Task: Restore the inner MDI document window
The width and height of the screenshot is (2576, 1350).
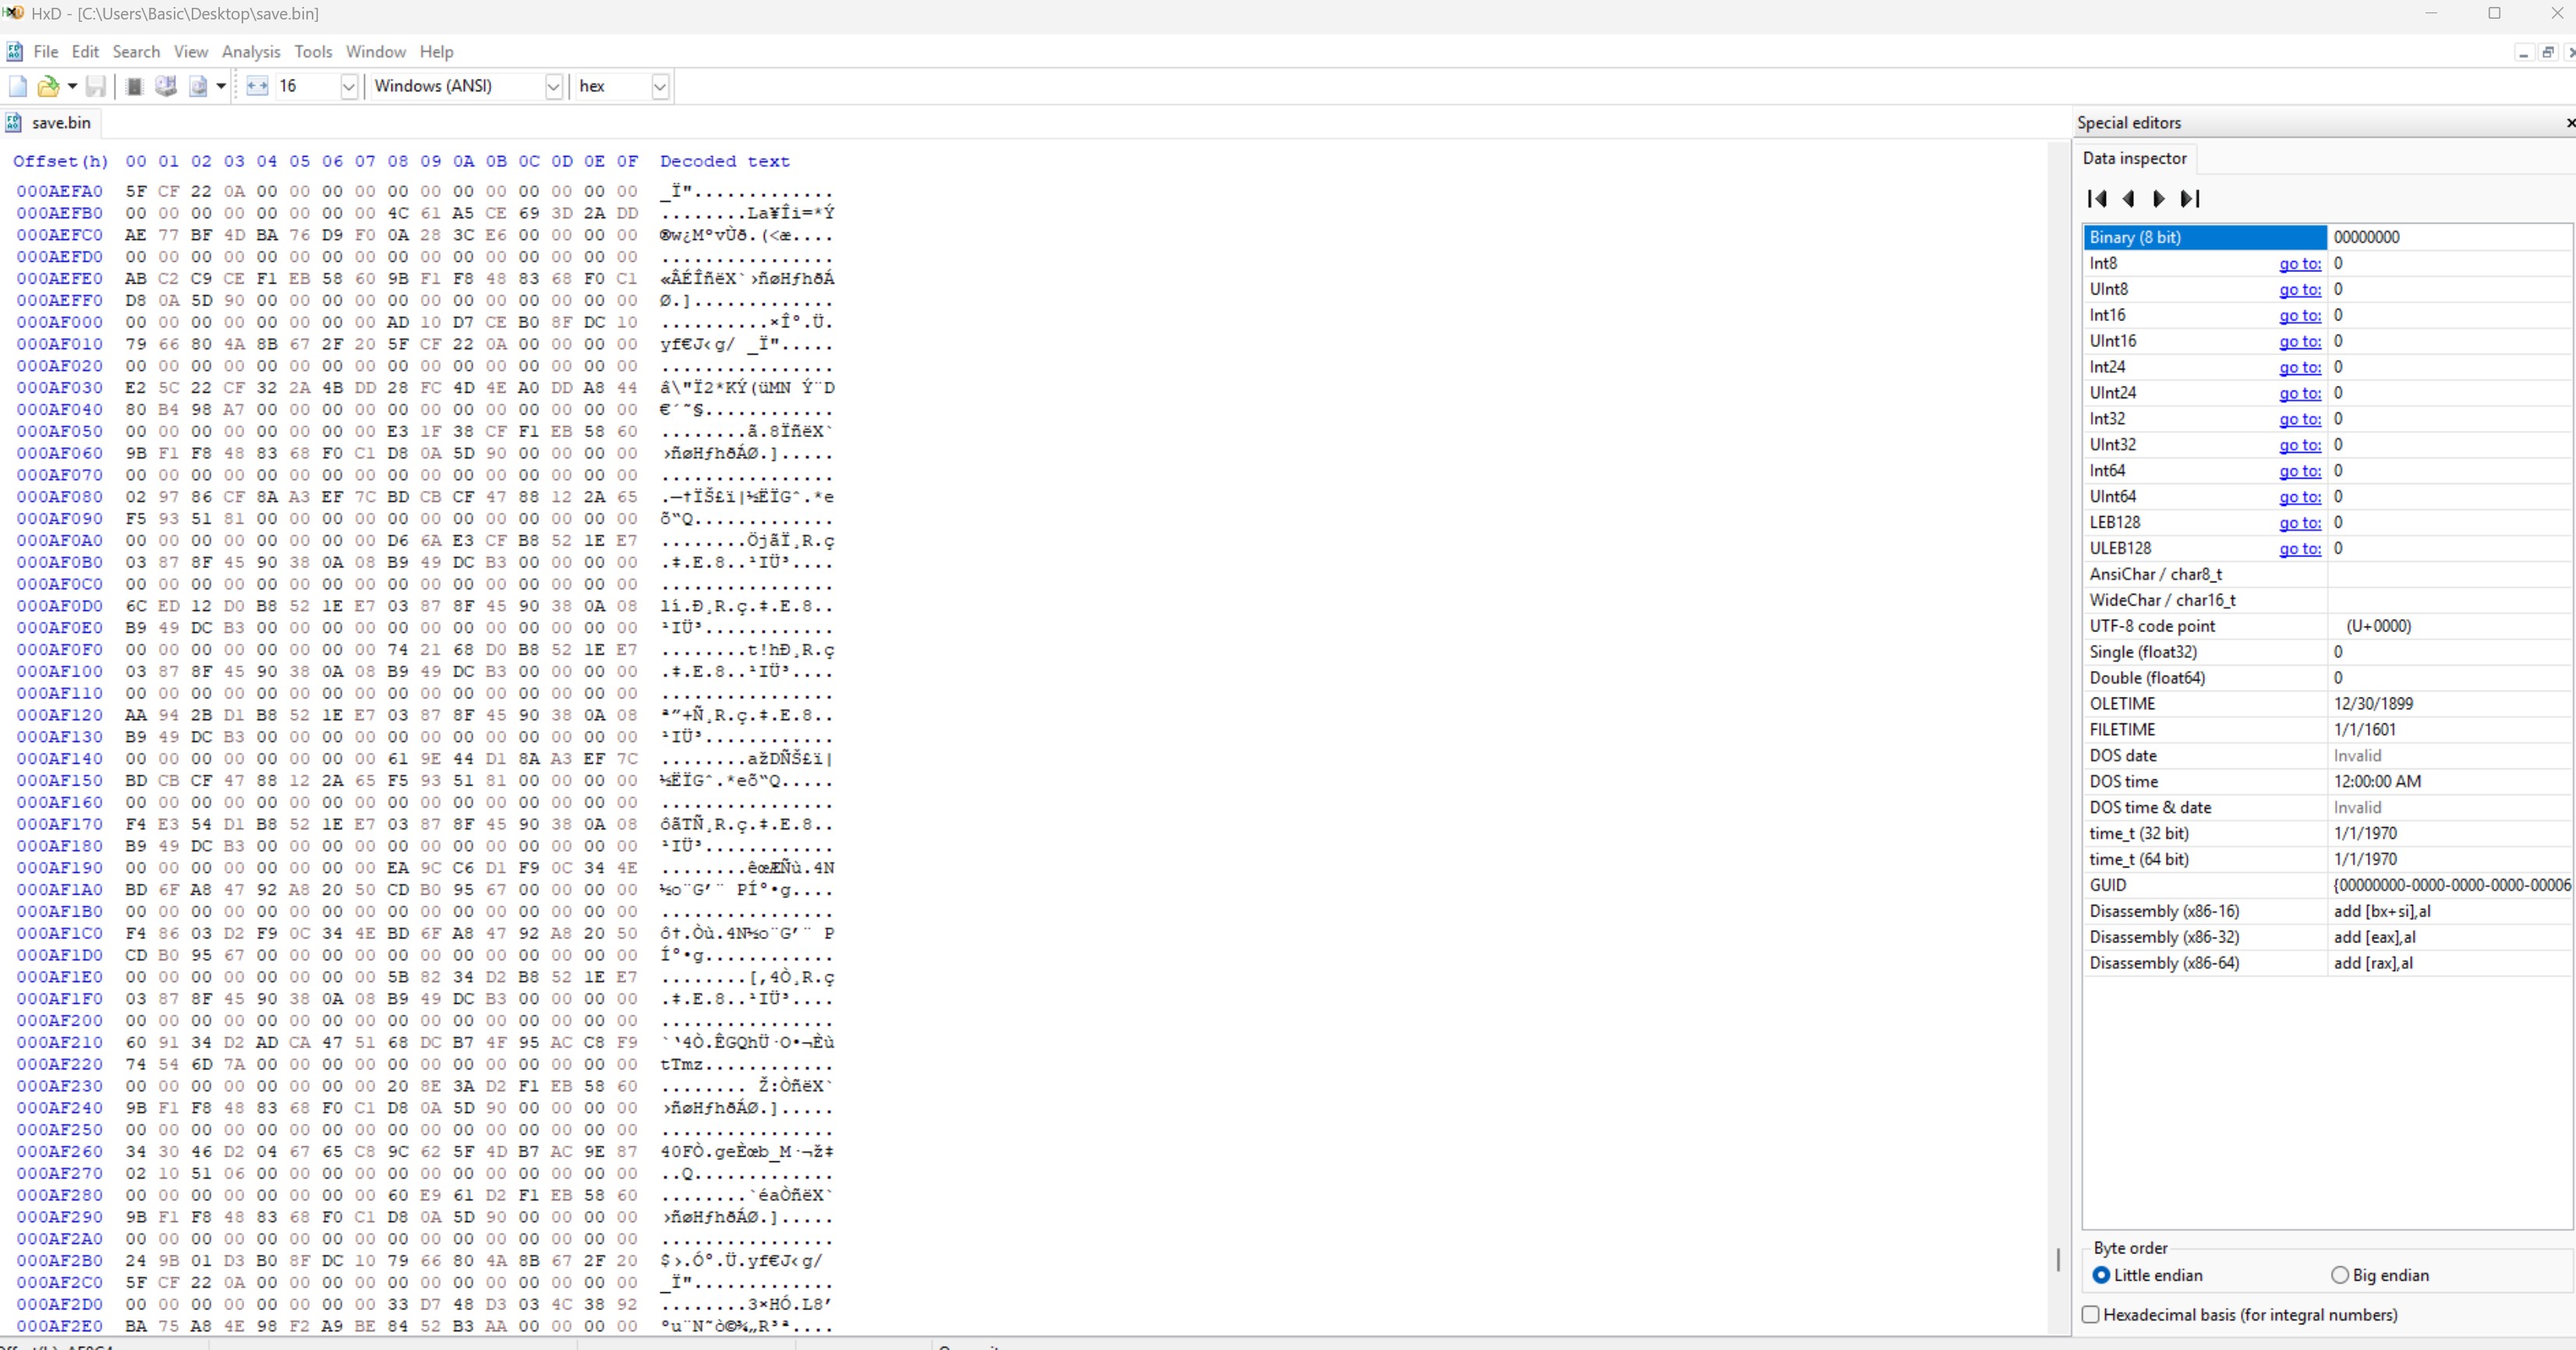Action: [x=2547, y=52]
